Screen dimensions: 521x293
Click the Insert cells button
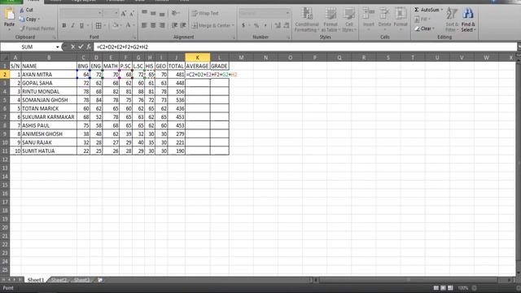click(369, 20)
